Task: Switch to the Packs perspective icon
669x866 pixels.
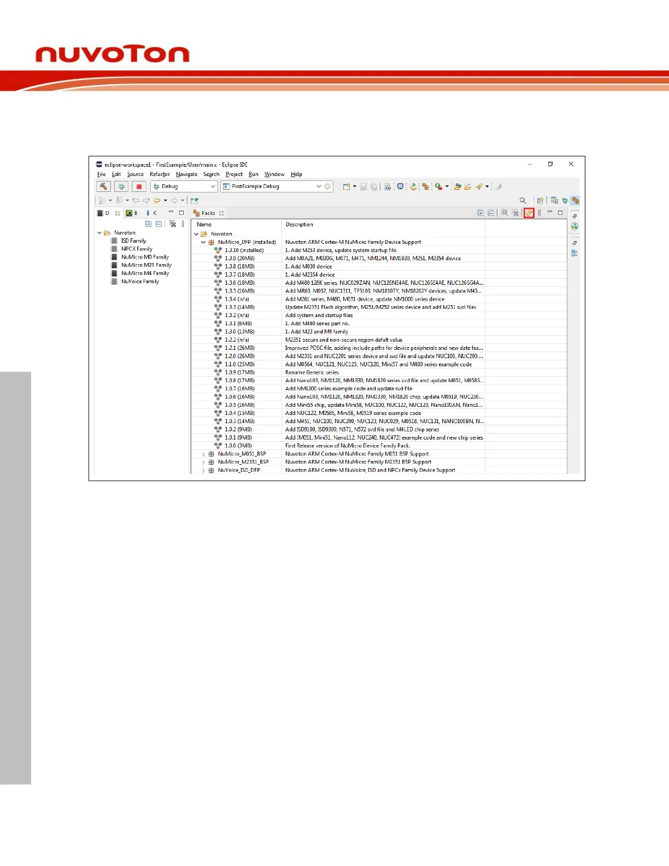Action: point(575,201)
